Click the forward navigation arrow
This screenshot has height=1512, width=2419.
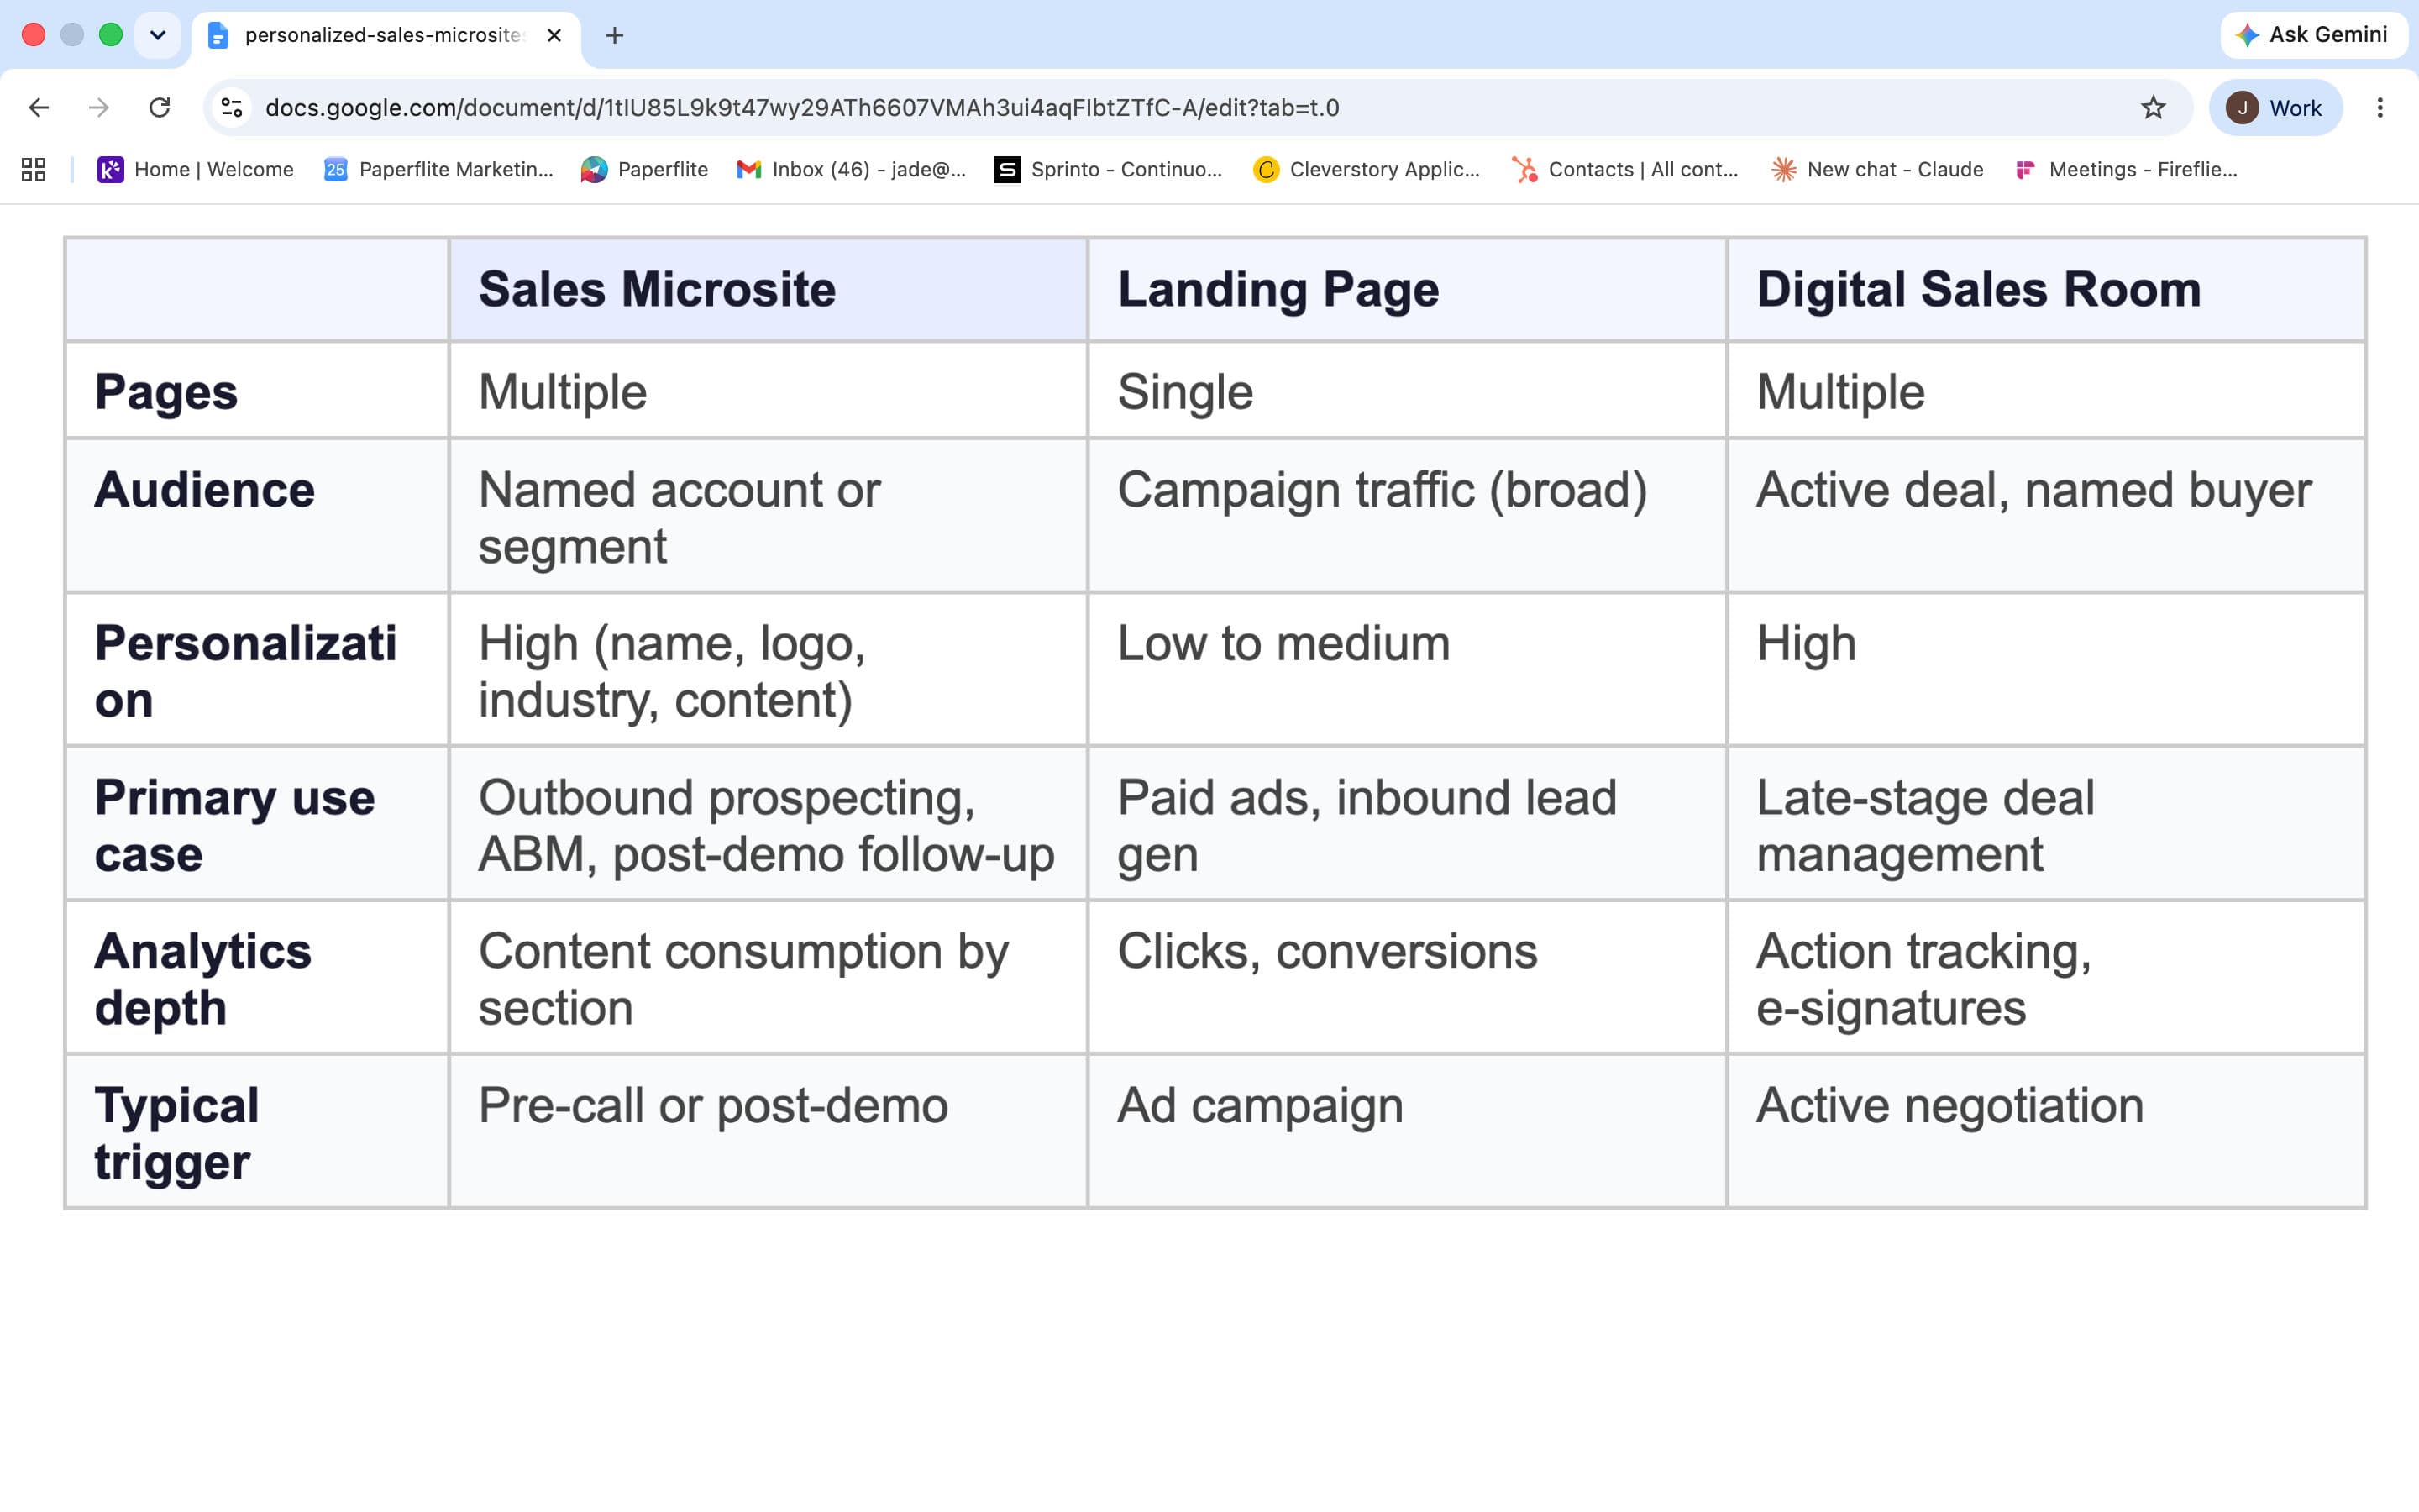pos(99,108)
